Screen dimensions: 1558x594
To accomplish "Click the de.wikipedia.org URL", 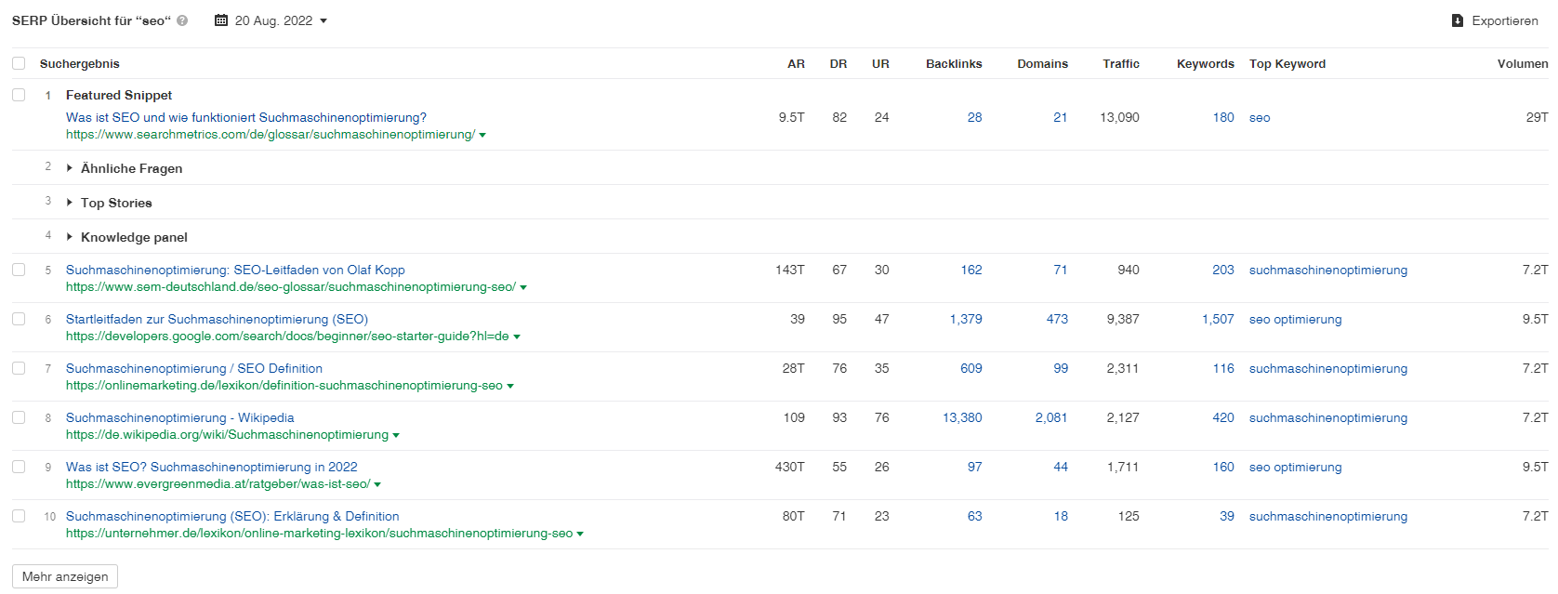I will [x=227, y=435].
